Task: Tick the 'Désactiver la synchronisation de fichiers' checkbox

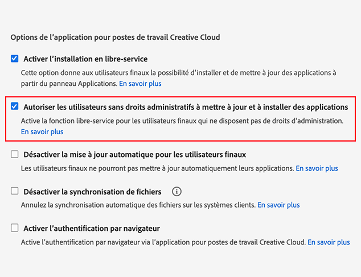Action: 15,192
